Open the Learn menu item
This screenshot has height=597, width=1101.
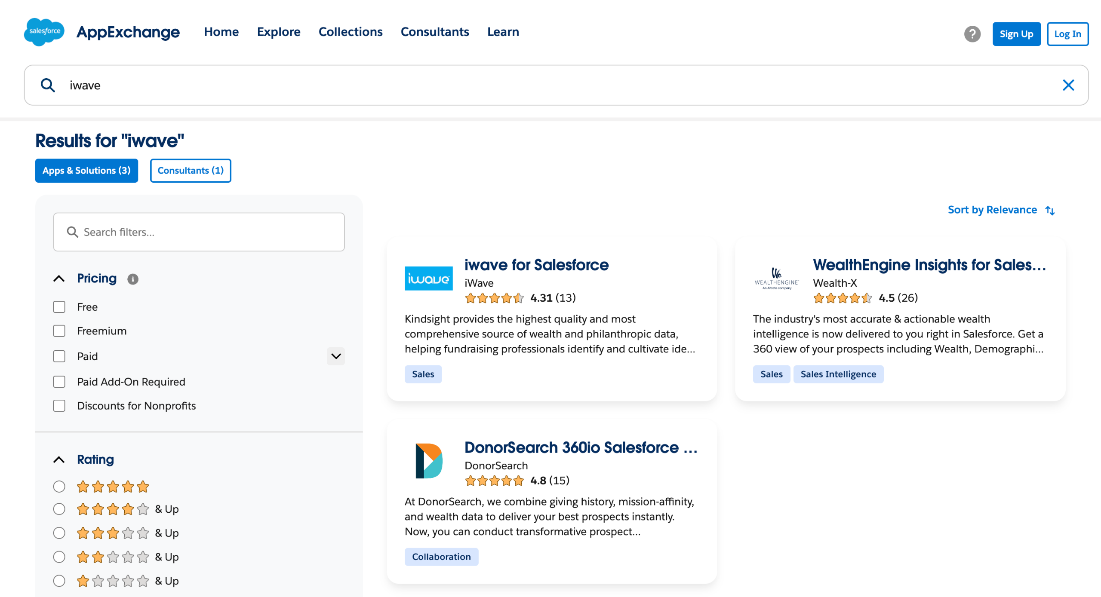pos(503,32)
